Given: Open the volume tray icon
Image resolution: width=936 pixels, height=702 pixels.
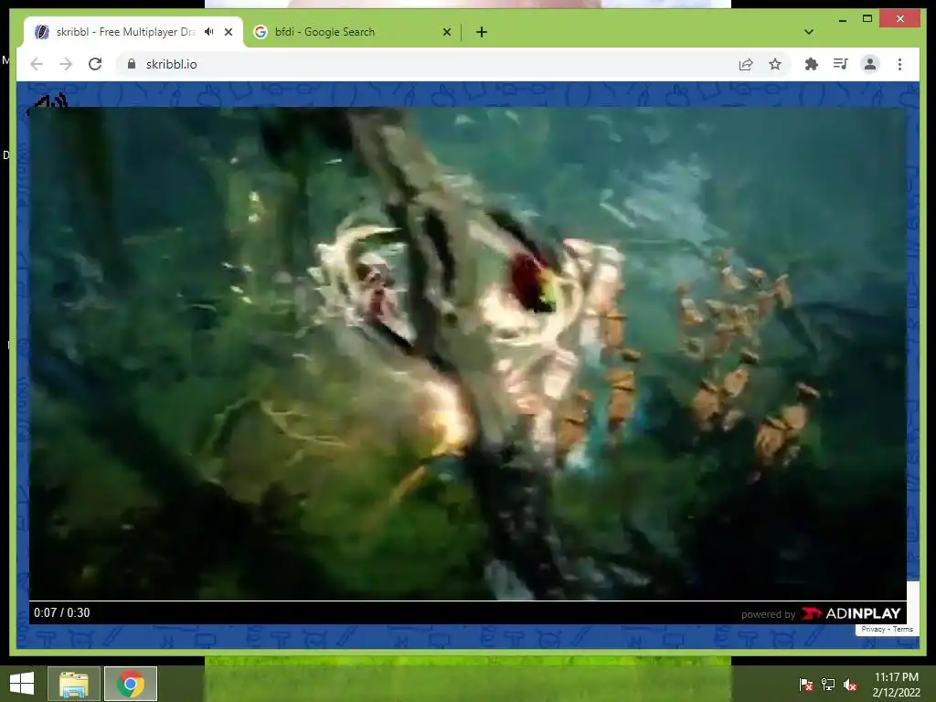Looking at the screenshot, I should click(x=851, y=684).
